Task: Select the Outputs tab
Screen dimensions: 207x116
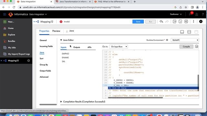Action: point(77,47)
